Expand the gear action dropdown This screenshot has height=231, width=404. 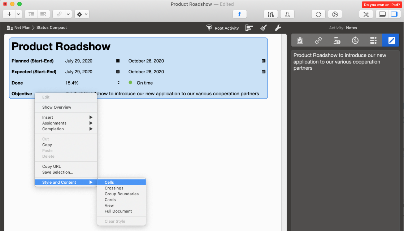coord(82,14)
